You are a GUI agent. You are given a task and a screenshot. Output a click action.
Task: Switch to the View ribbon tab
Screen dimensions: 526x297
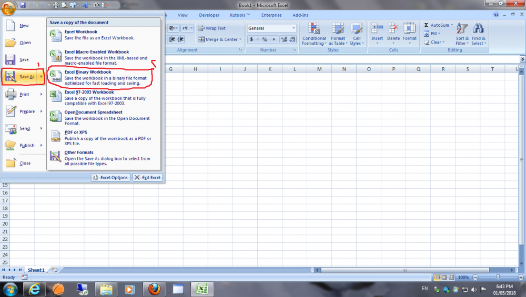[x=183, y=15]
